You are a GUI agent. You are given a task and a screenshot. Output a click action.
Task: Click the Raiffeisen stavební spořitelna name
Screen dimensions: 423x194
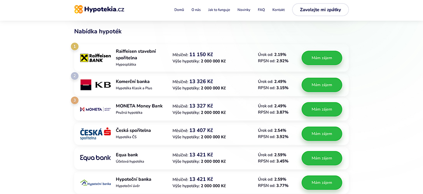pos(136,54)
